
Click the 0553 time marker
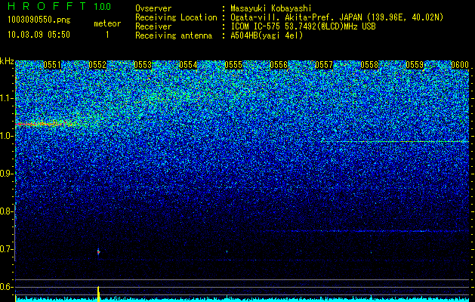pos(143,65)
